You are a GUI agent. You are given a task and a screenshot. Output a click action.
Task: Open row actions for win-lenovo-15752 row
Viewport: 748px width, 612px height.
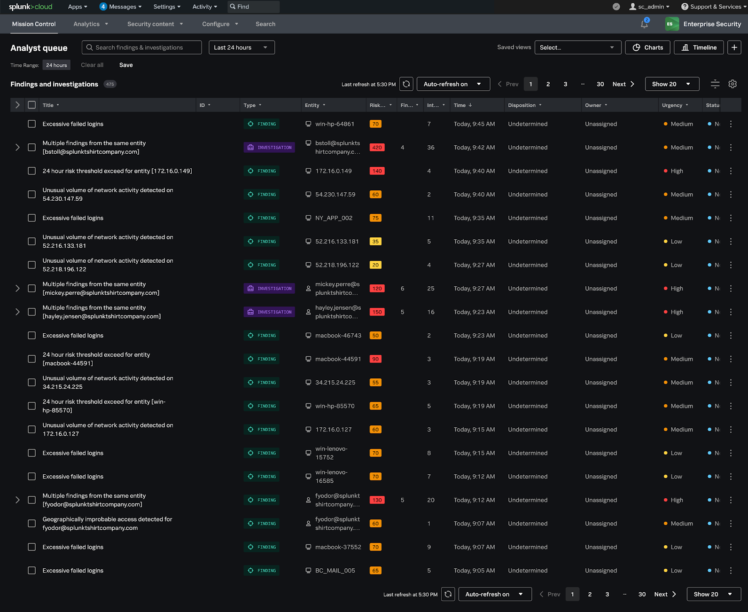(731, 453)
